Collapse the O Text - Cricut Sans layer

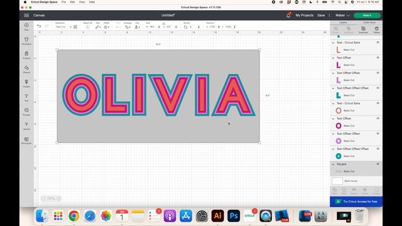click(334, 104)
